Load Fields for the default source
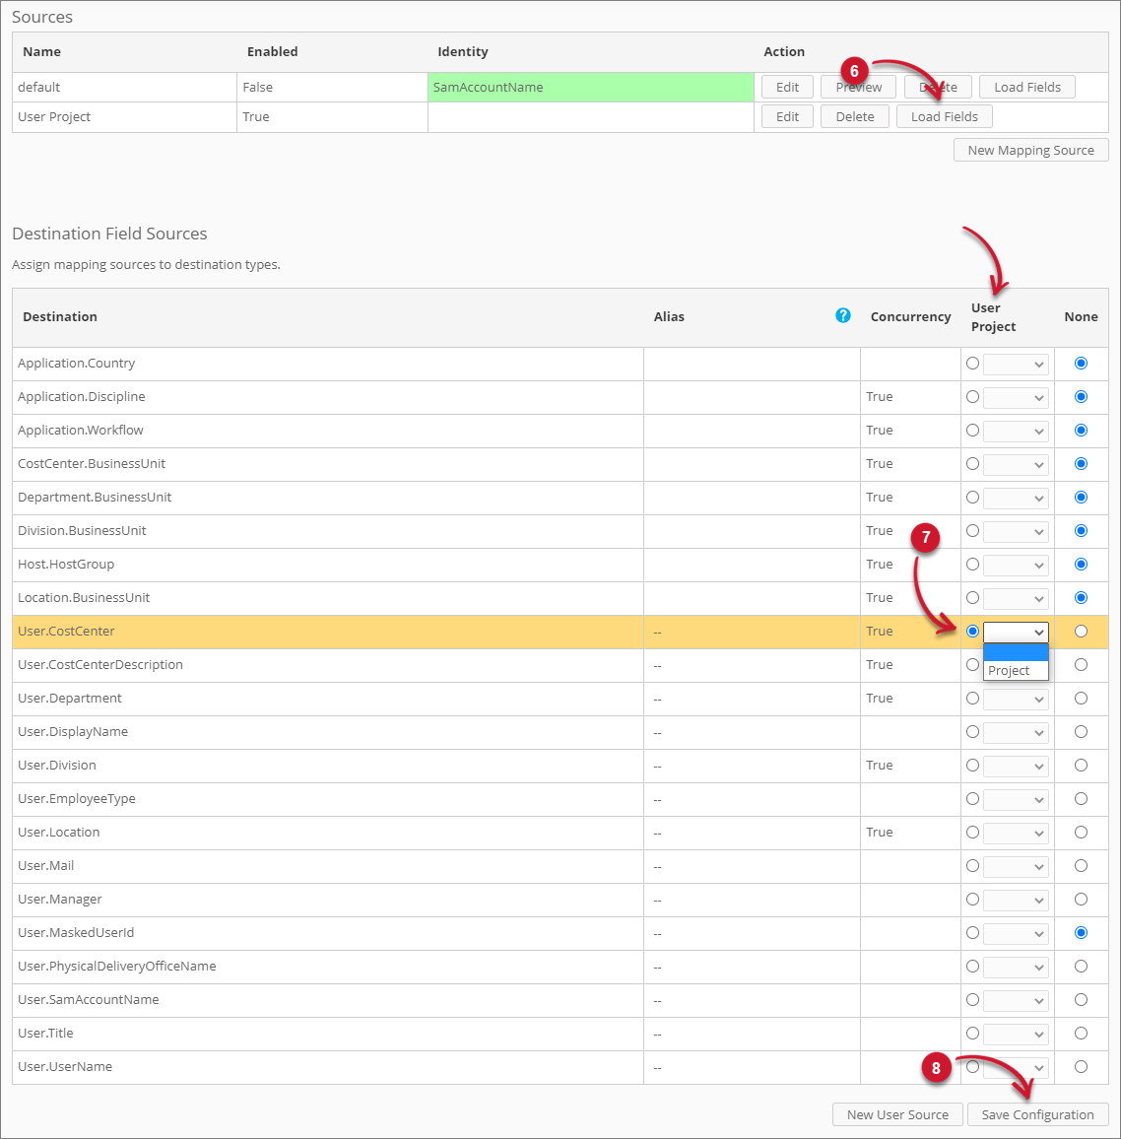Image resolution: width=1121 pixels, height=1139 pixels. (x=1026, y=87)
